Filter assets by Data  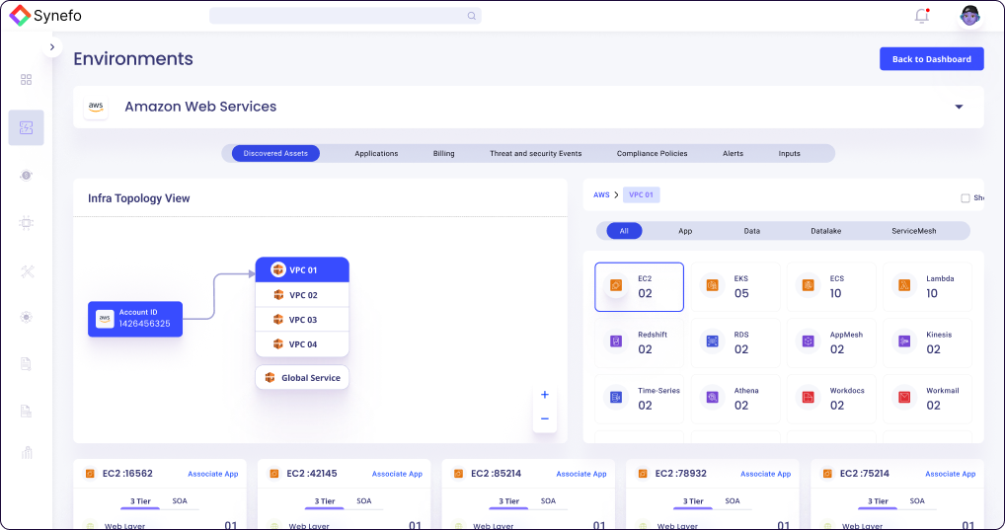[x=752, y=231]
